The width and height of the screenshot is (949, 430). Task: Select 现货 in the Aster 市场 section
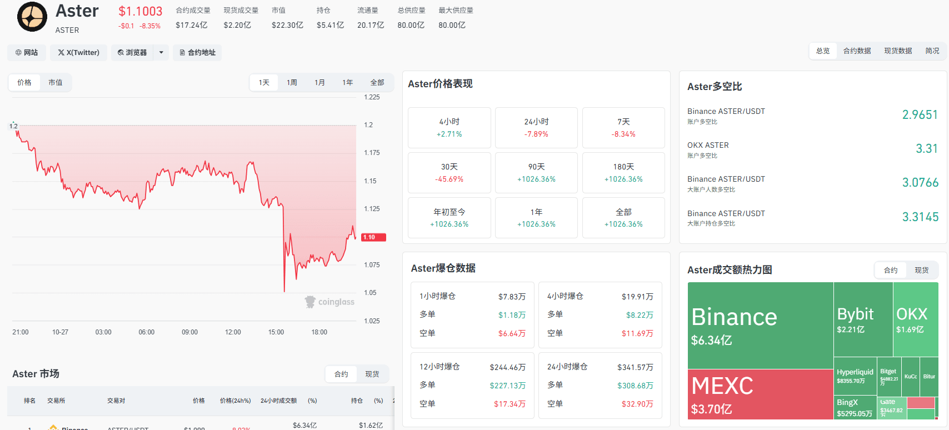coord(372,374)
